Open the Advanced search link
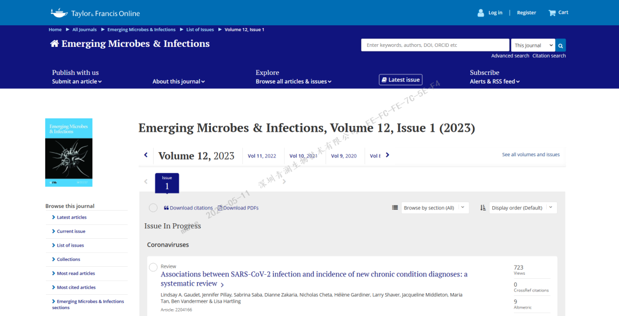 (x=510, y=56)
